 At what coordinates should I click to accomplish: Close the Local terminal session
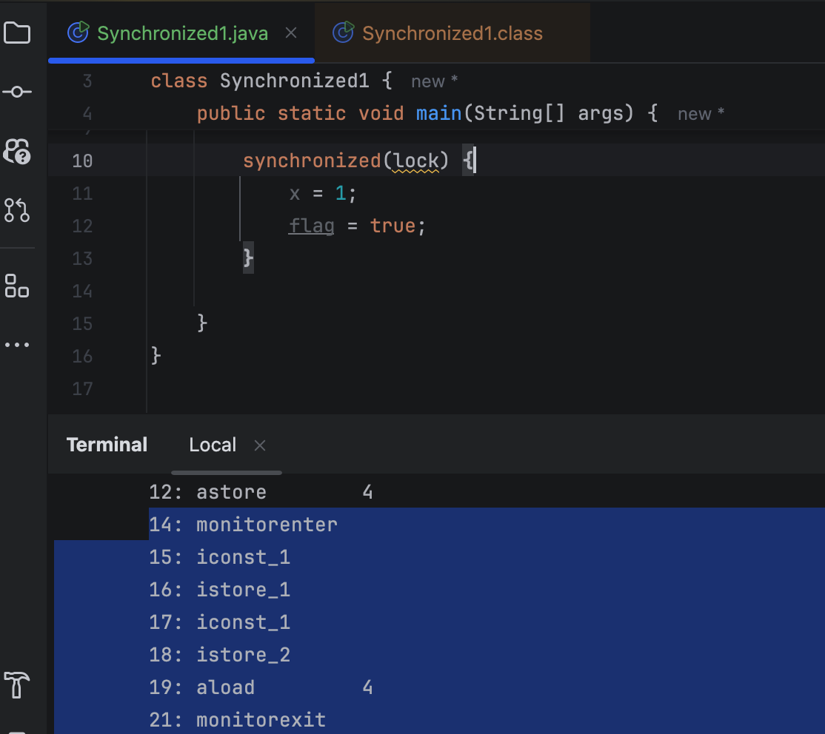[x=259, y=444]
